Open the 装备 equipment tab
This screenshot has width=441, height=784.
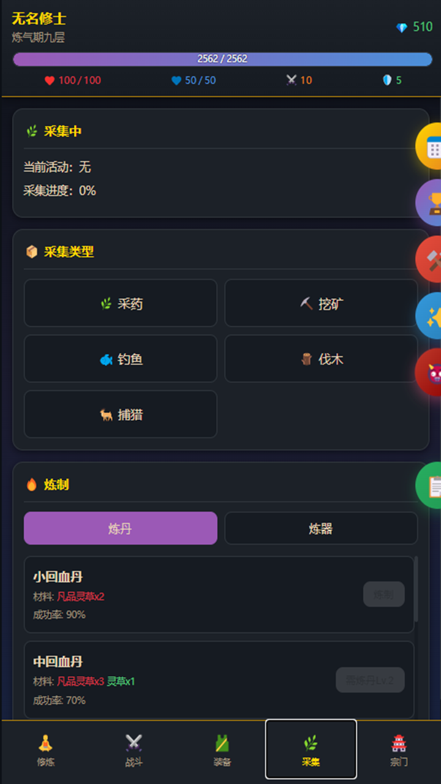[222, 750]
